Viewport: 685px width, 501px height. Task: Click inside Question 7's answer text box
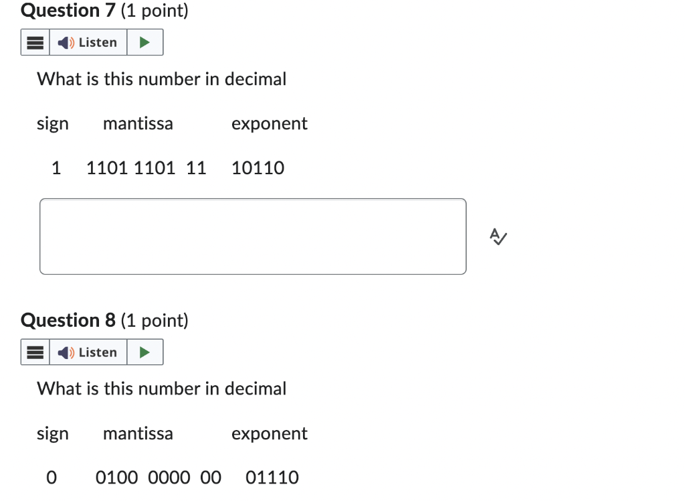[x=253, y=236]
